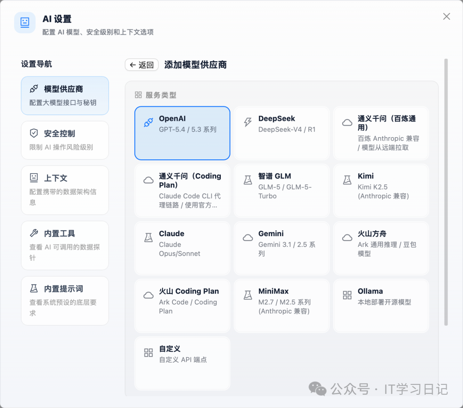Click the 添加模型供应商 heading
463x408 pixels.
pyautogui.click(x=195, y=65)
